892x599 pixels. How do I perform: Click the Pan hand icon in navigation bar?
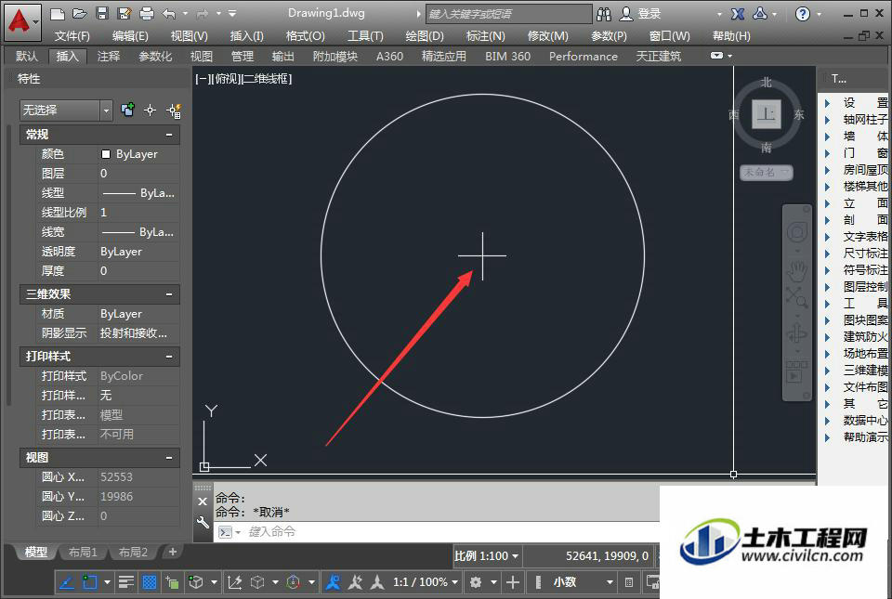(796, 271)
